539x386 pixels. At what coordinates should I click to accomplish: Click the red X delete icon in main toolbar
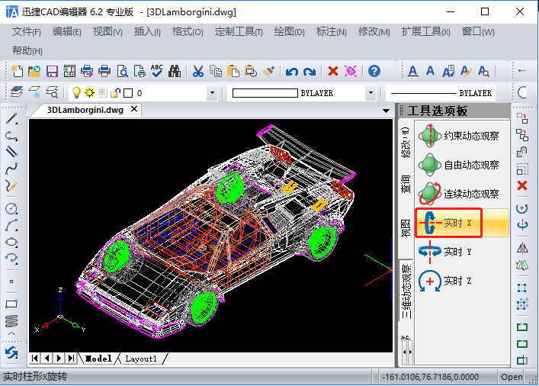tap(333, 71)
